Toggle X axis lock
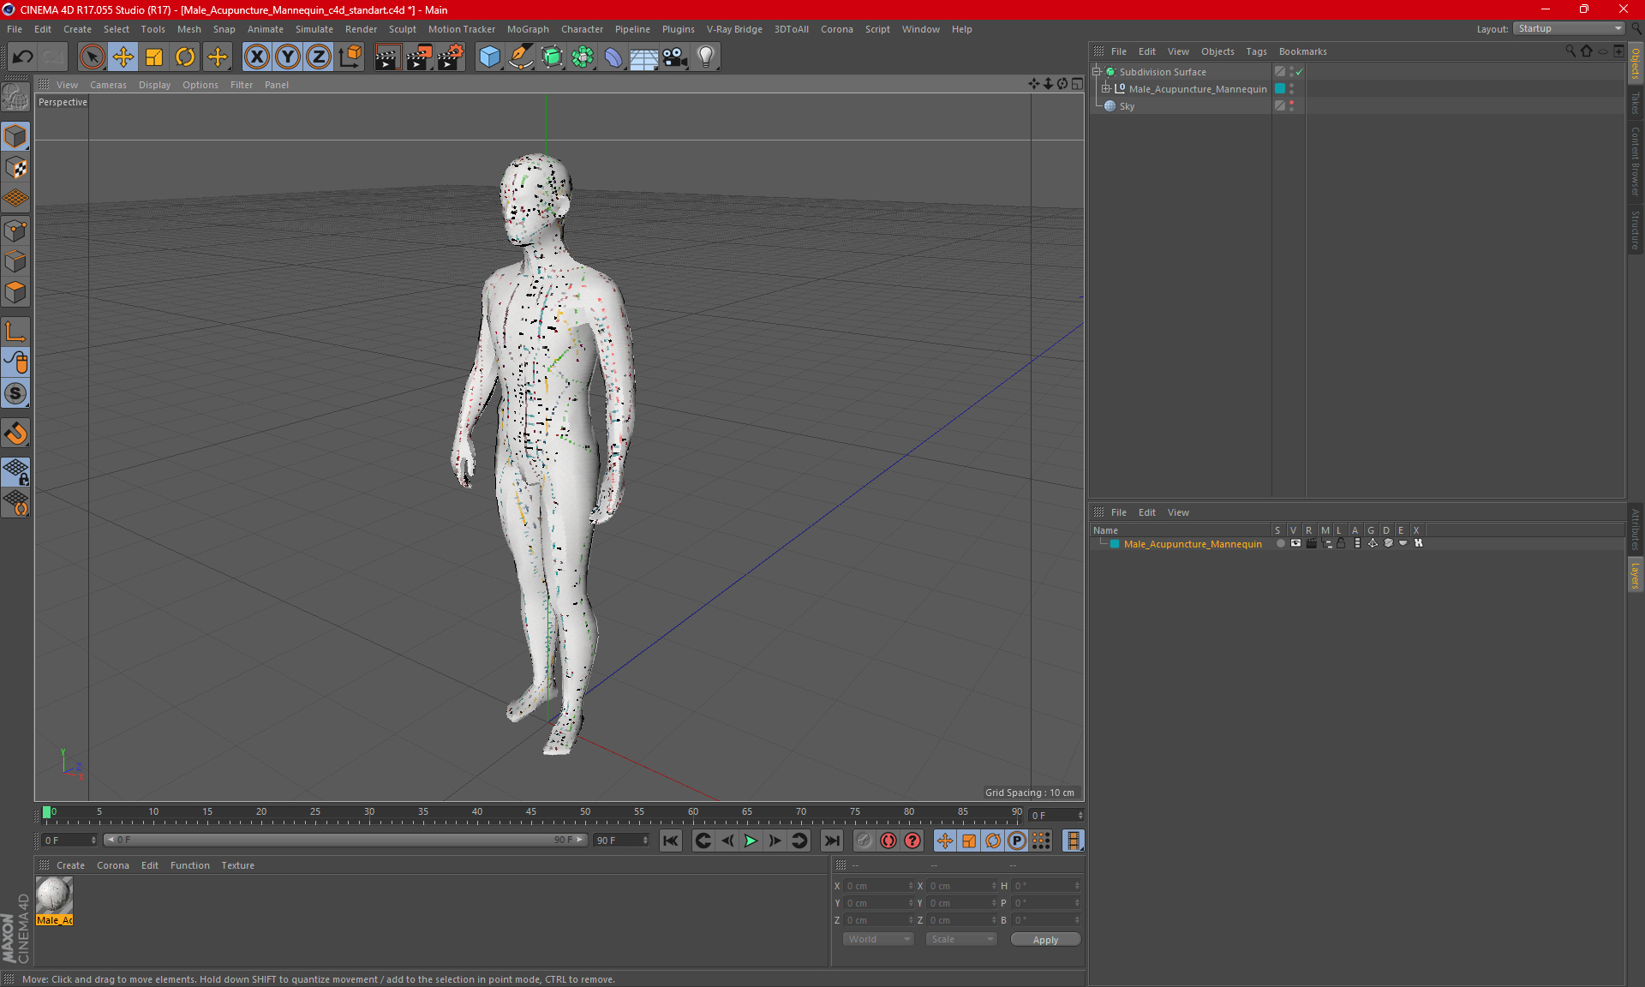Image resolution: width=1645 pixels, height=987 pixels. (256, 57)
